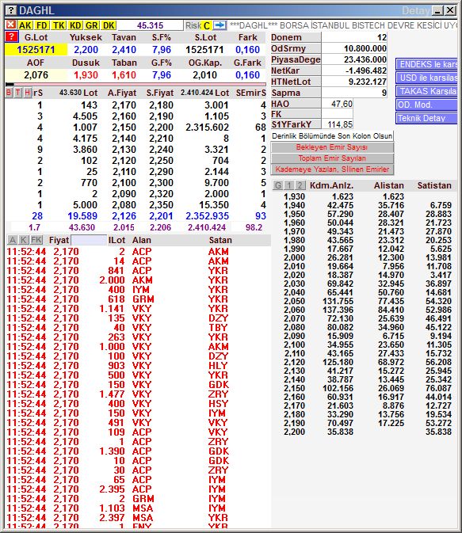This screenshot has width=462, height=533.
Task: Toggle the B button in depth header
Action: (9, 93)
